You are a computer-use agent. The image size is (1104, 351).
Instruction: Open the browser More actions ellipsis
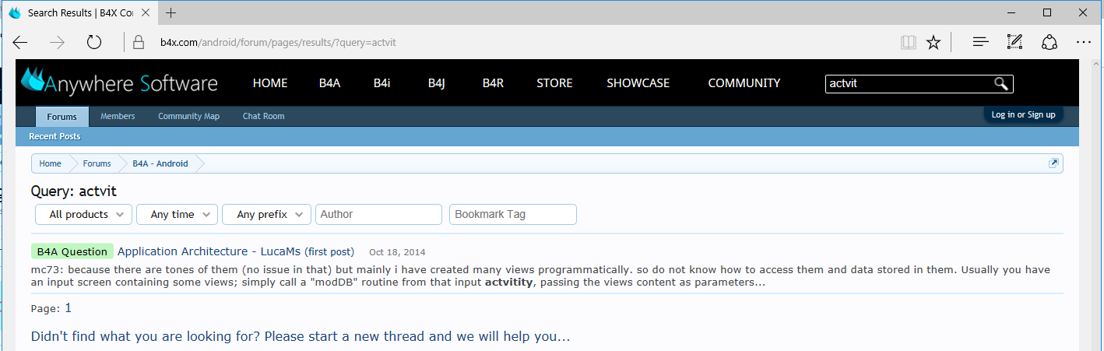pos(1083,42)
